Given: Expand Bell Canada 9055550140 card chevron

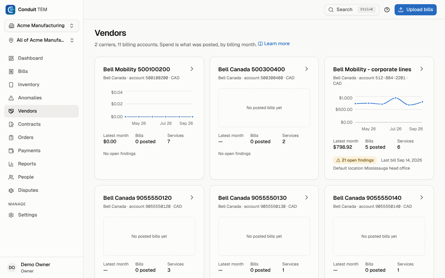Looking at the screenshot, I should (421, 197).
